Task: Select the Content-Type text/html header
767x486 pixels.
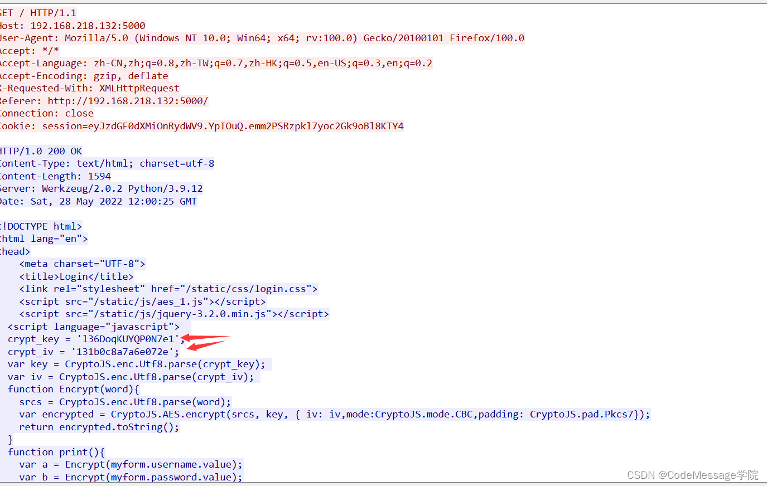Action: [x=107, y=163]
